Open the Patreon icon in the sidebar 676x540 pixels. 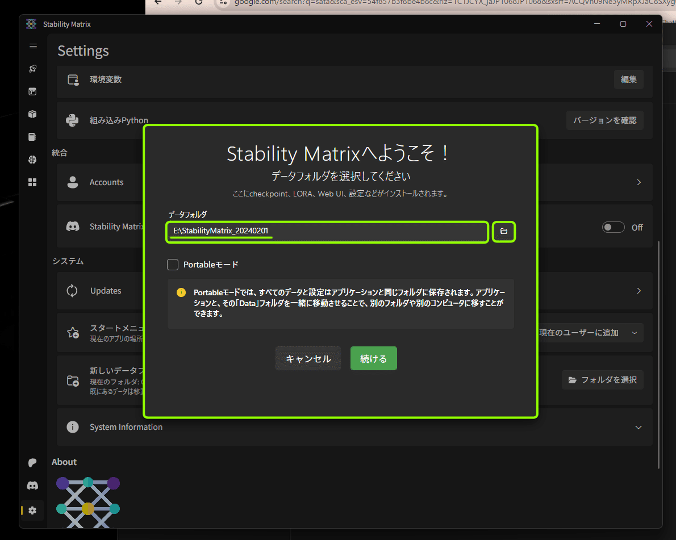[x=32, y=463]
